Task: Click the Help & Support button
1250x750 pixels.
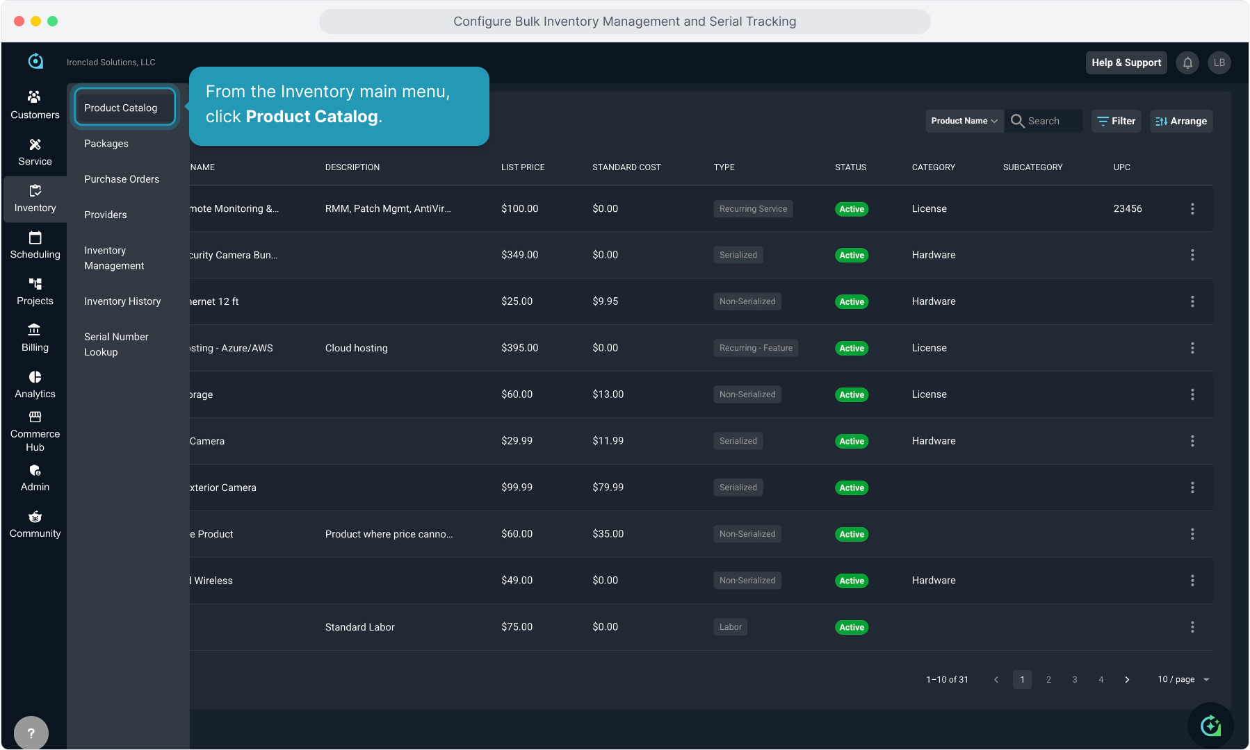Action: pos(1126,62)
